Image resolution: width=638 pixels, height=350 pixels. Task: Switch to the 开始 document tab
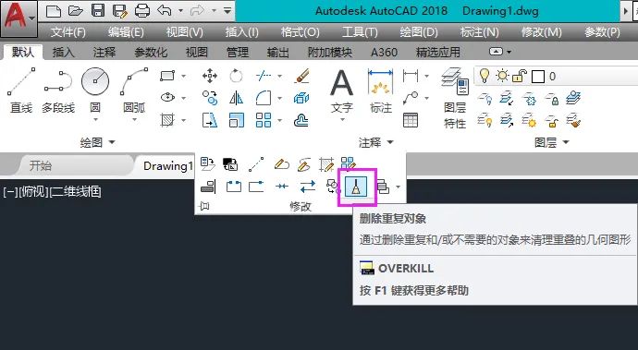[x=41, y=166]
